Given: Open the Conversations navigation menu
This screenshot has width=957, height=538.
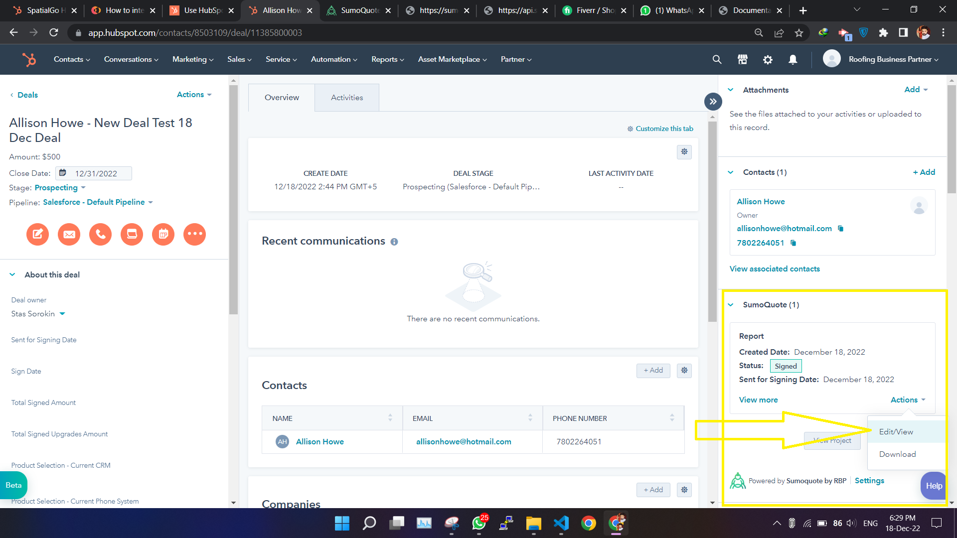Looking at the screenshot, I should point(131,59).
